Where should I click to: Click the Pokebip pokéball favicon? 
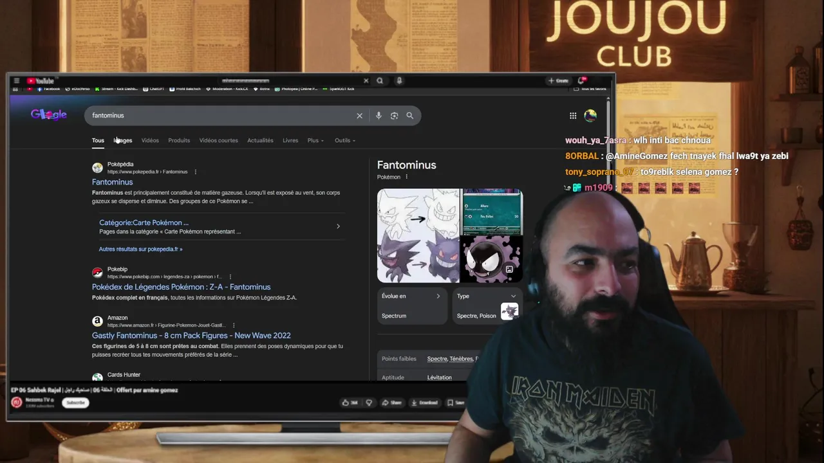click(97, 273)
